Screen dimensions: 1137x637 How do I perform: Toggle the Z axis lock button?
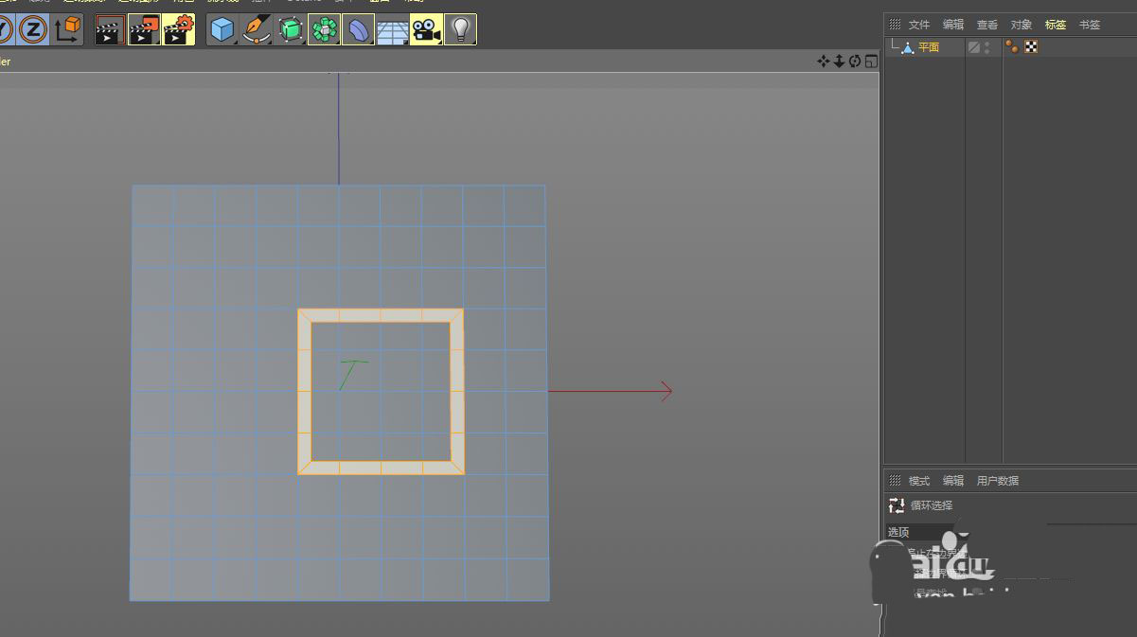point(33,29)
